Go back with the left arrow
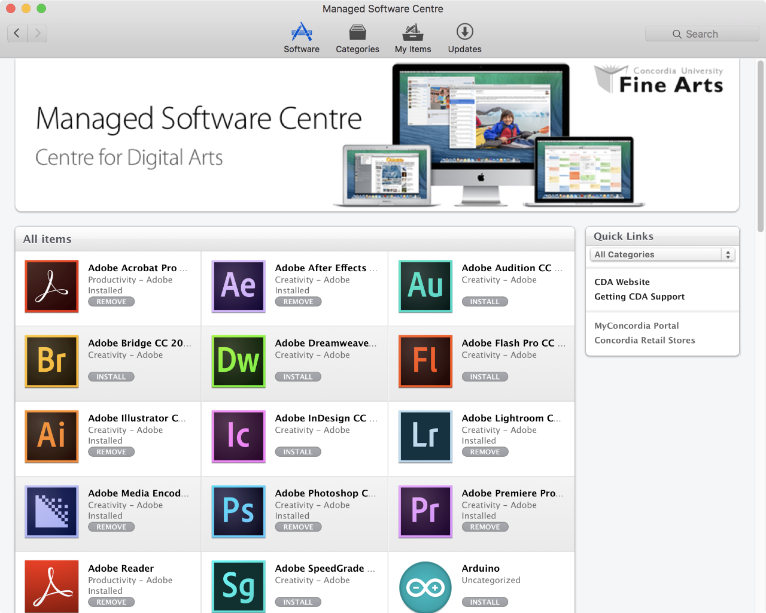This screenshot has height=613, width=766. [17, 34]
